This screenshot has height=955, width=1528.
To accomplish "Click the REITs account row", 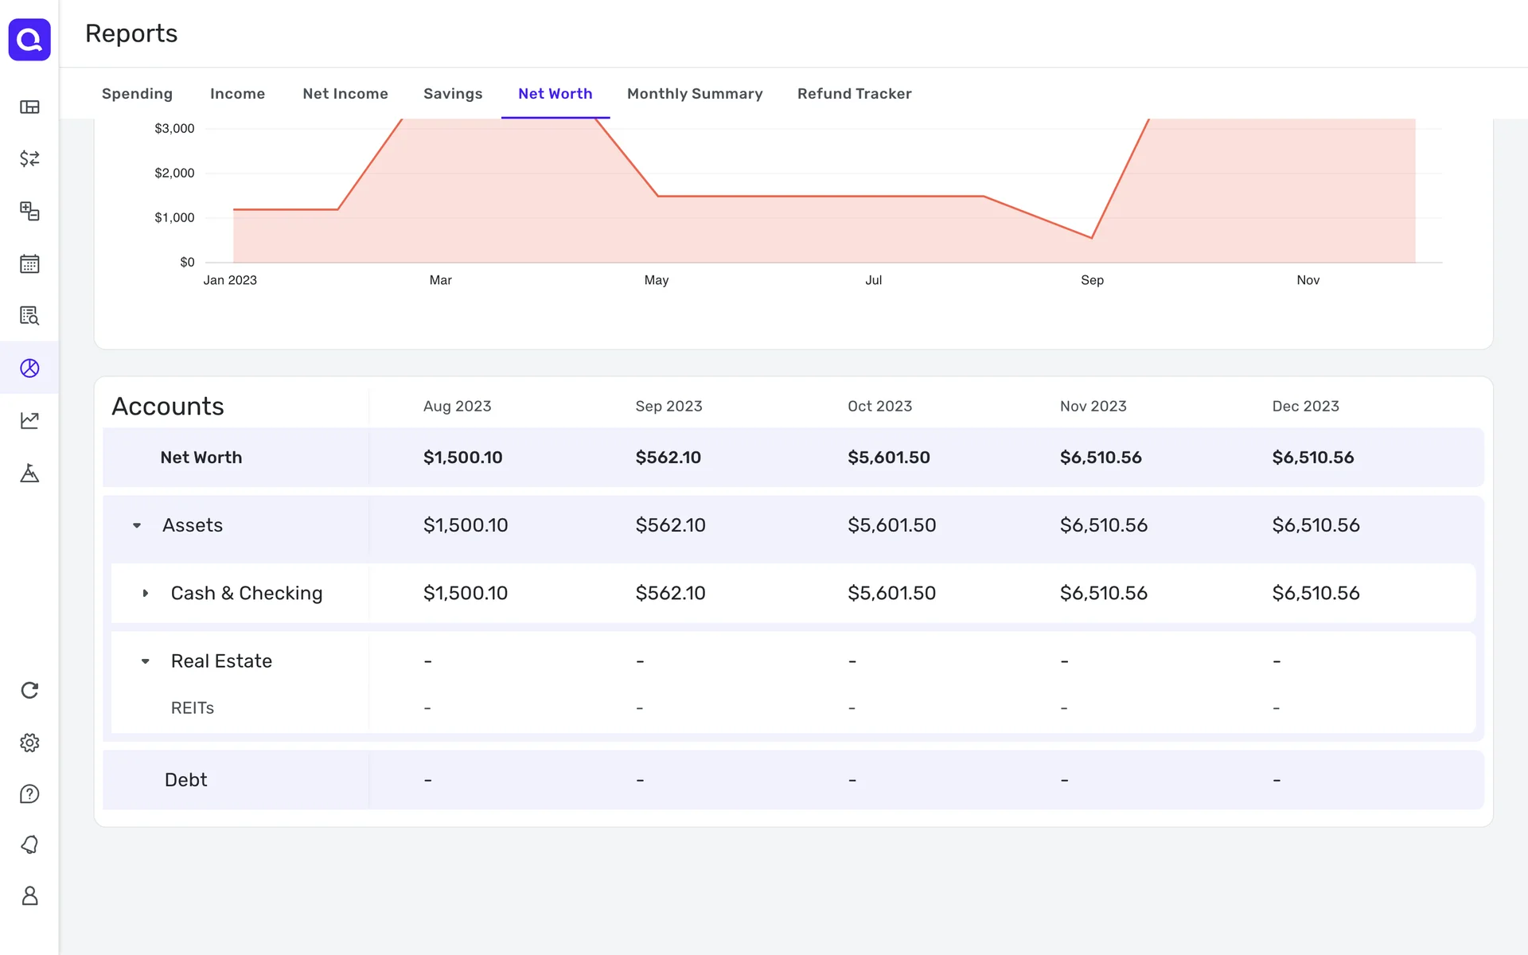I will (193, 707).
